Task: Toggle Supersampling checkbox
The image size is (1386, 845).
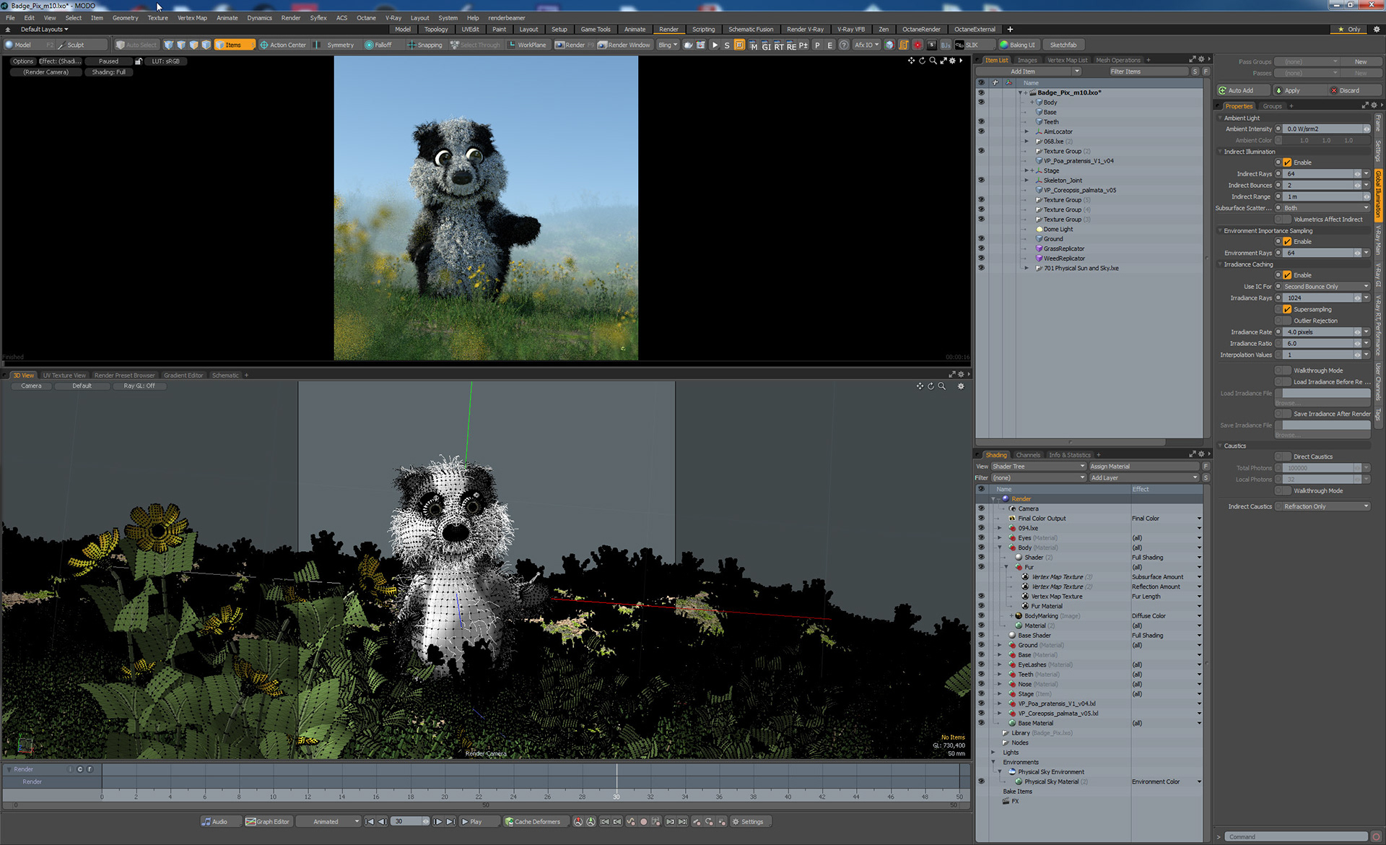Action: 1287,309
